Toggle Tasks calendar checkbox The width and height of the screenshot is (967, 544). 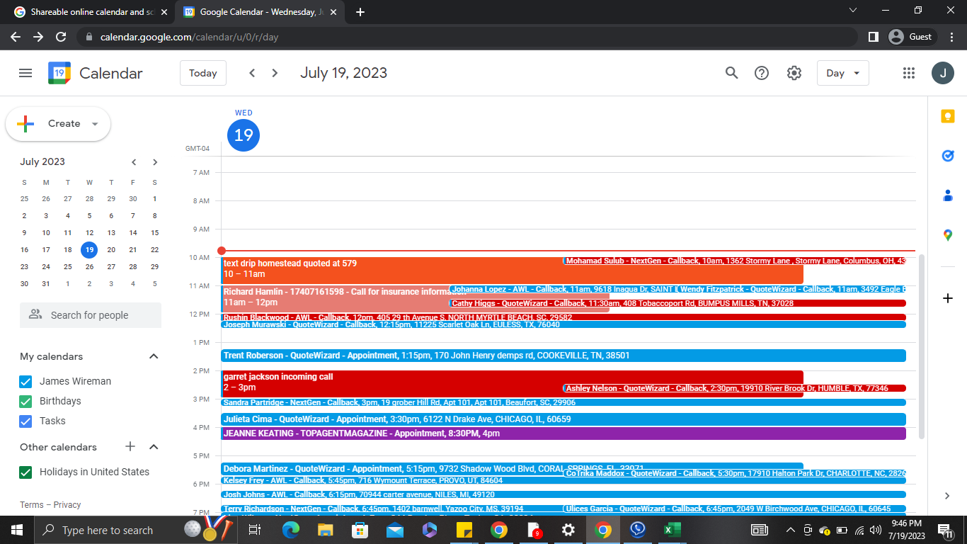(x=25, y=421)
